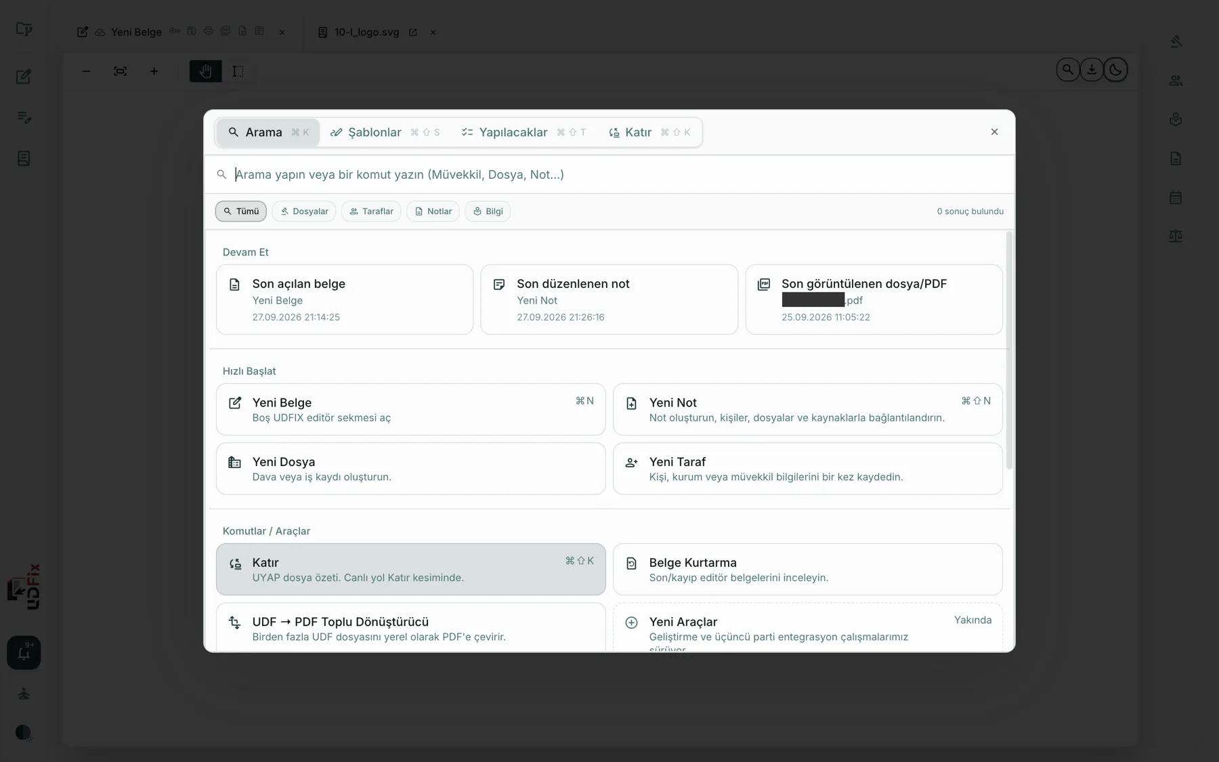Focus the Arama yapın search field
1219x762 pixels.
pyautogui.click(x=609, y=175)
